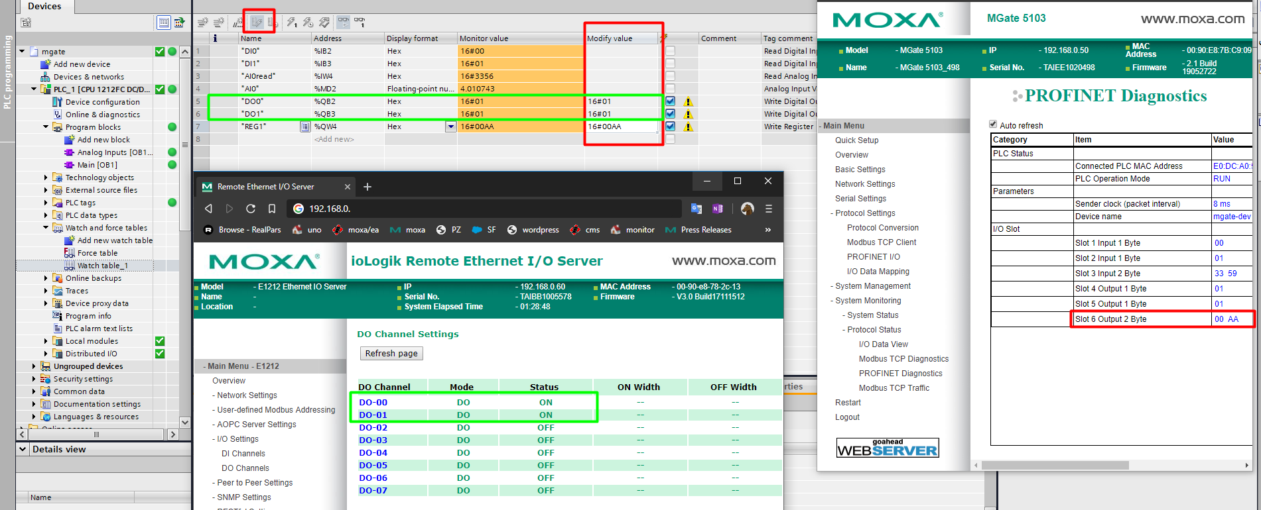Expand the Technology objects node

[x=46, y=177]
